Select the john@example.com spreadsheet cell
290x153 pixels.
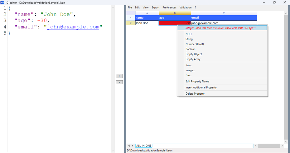224,22
